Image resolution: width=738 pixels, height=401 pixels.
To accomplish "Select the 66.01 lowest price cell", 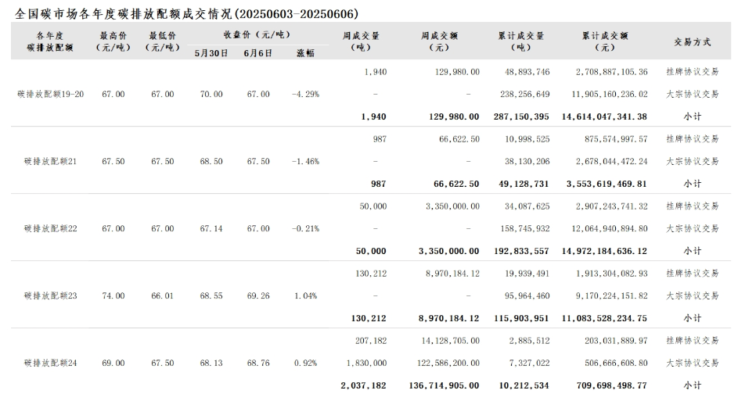I will pyautogui.click(x=162, y=295).
